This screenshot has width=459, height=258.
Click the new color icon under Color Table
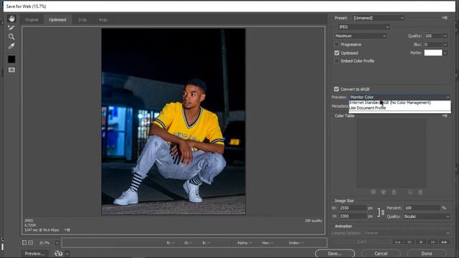(x=410, y=192)
